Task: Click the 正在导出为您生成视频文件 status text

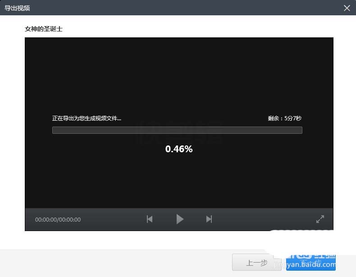Action: 87,118
